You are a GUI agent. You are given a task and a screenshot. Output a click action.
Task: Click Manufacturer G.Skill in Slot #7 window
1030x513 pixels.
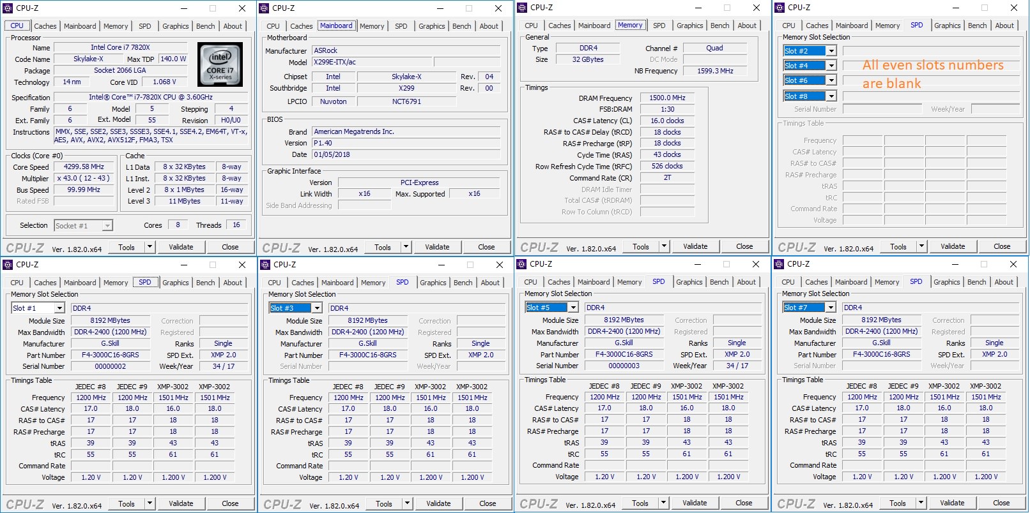(881, 343)
